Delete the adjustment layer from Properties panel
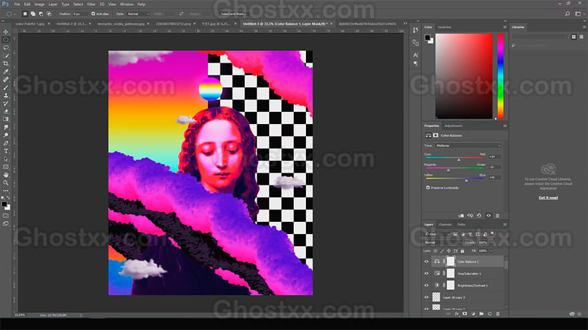The image size is (588, 330). click(498, 215)
